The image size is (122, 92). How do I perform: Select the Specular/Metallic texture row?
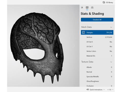click(x=97, y=77)
